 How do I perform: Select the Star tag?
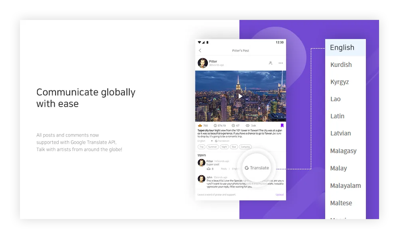pyautogui.click(x=234, y=147)
